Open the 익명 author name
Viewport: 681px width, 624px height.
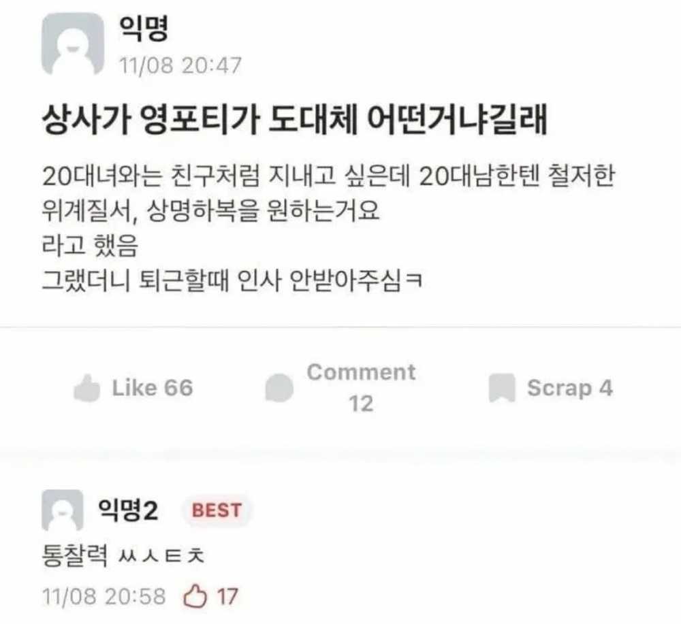click(144, 29)
